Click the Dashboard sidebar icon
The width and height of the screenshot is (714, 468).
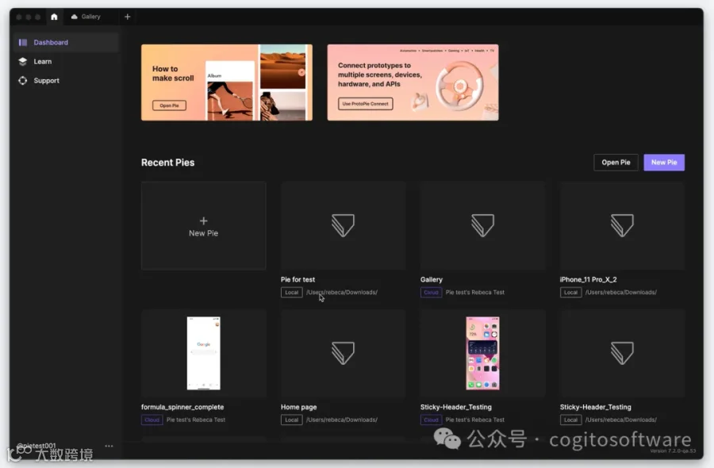point(23,42)
